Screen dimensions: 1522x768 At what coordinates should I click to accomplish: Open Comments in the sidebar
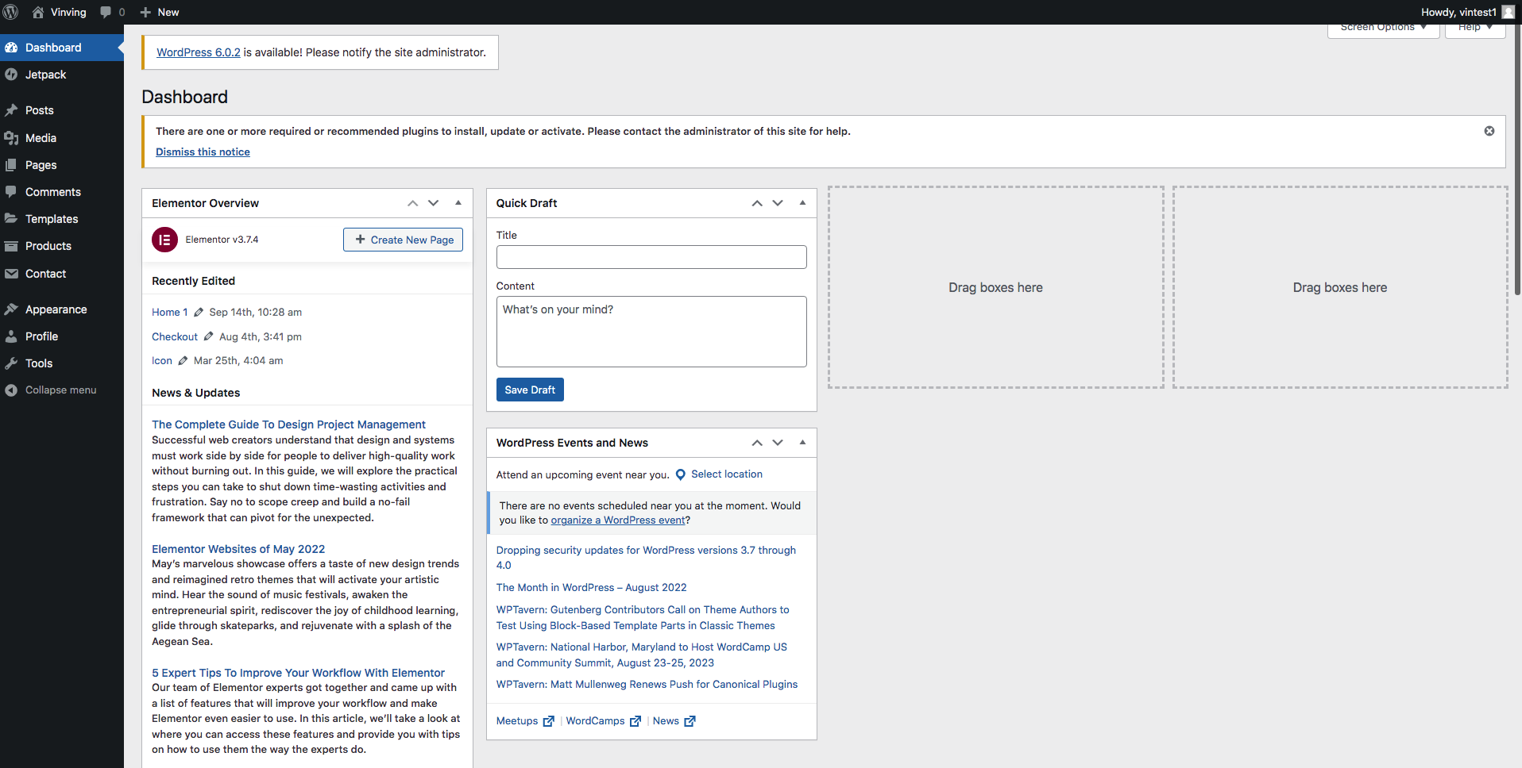[62, 192]
